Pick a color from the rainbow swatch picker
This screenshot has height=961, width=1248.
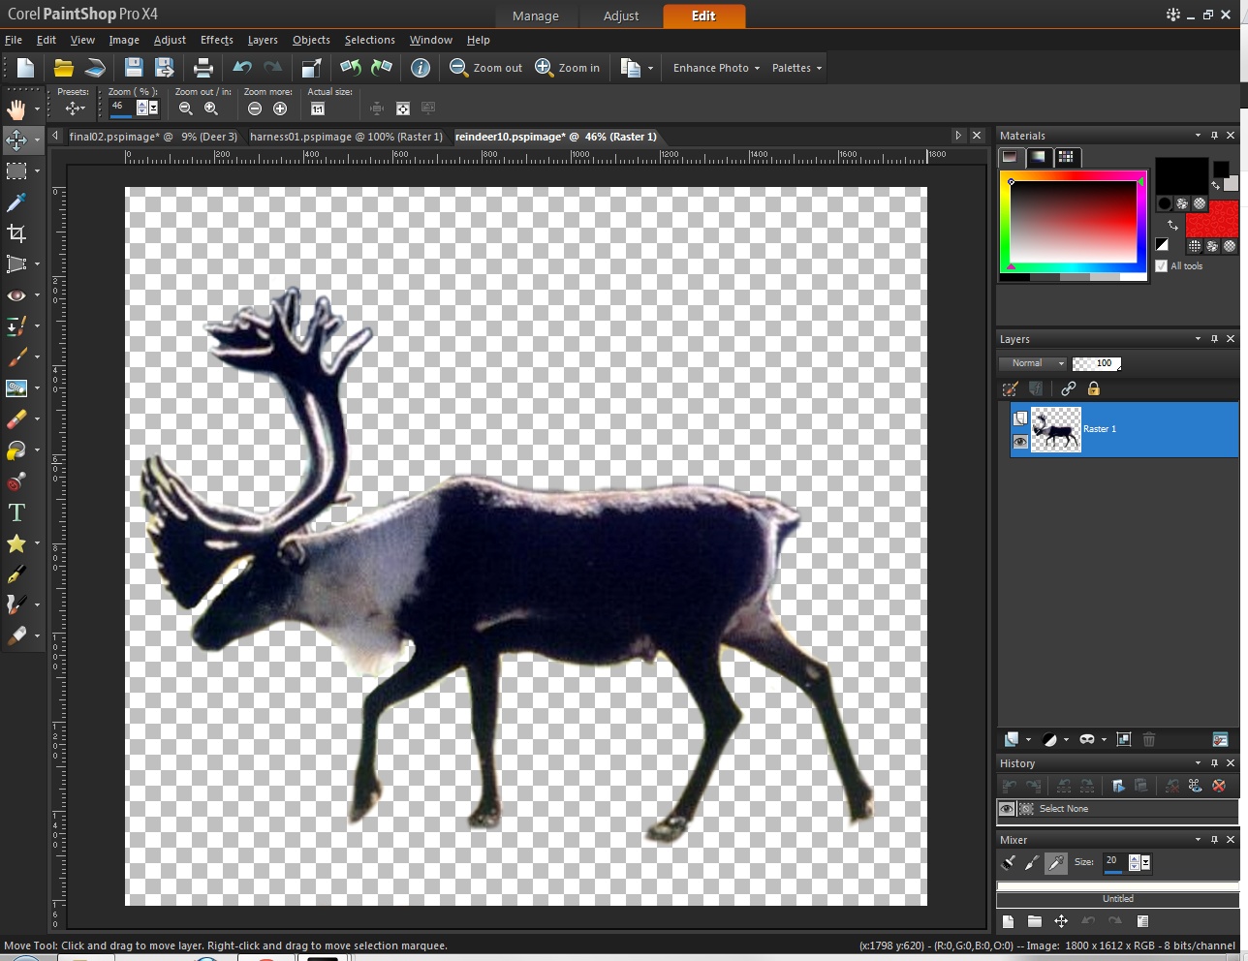point(1073,223)
